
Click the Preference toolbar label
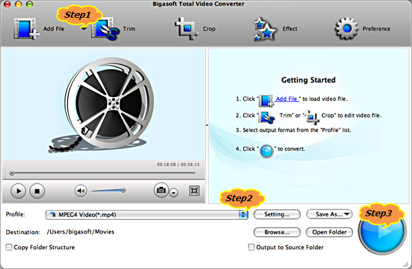(376, 29)
